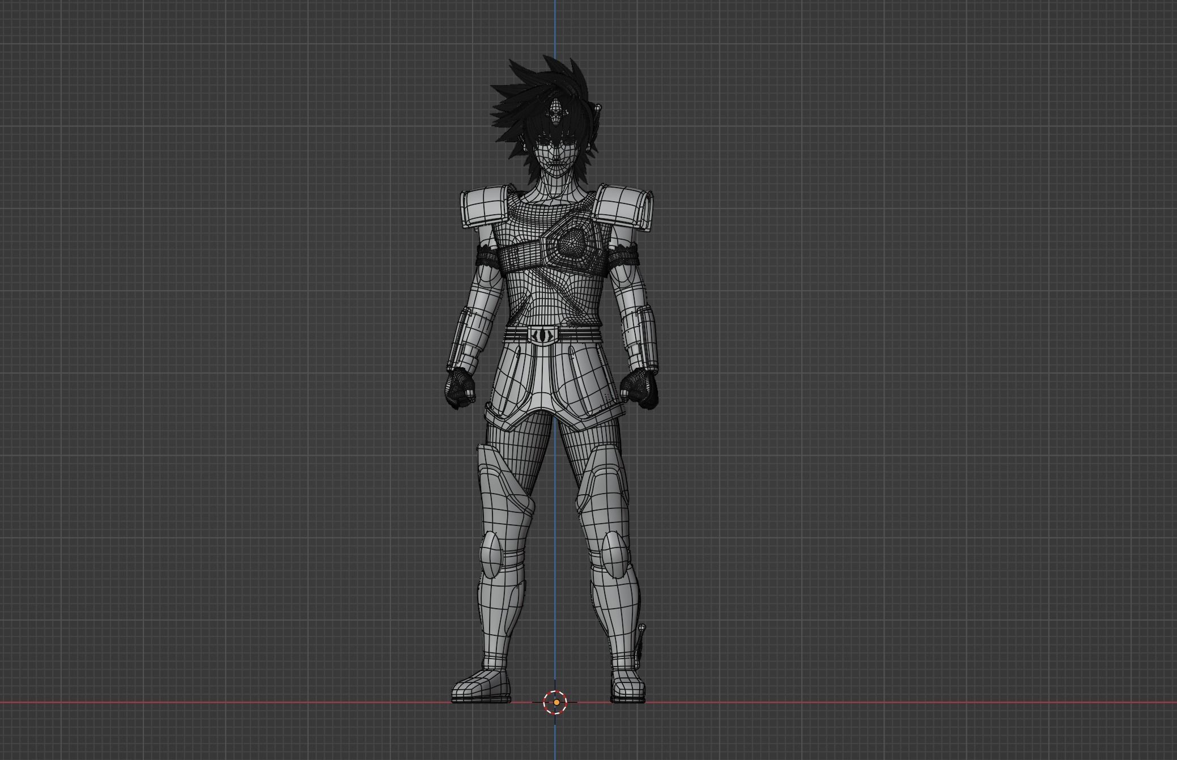
Task: Select the oval knee pad on the screen's right
Action: pyautogui.click(x=614, y=554)
